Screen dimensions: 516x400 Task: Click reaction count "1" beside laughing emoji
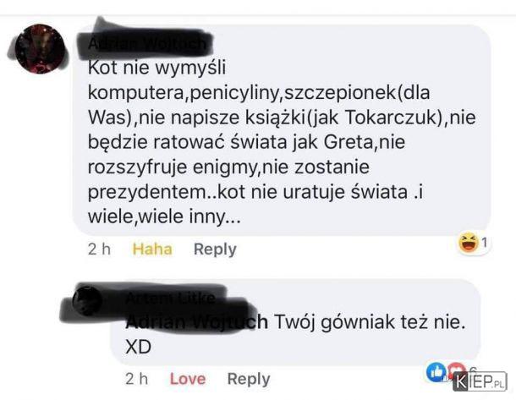[x=484, y=243]
